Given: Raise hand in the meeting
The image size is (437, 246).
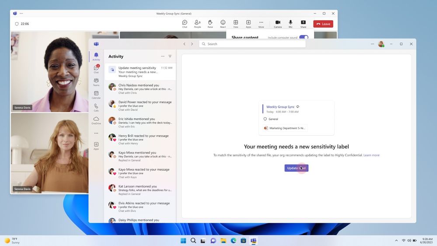Looking at the screenshot, I should (210, 24).
